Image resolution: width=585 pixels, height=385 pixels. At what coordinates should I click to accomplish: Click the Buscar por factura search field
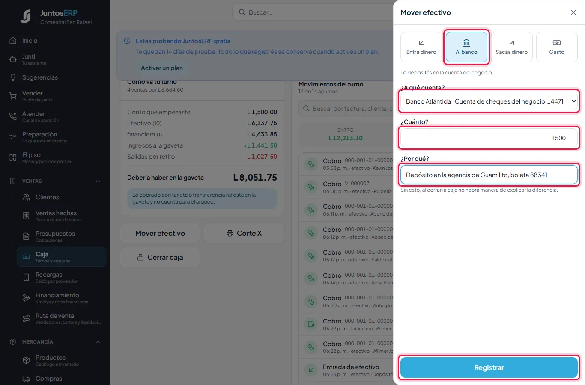(346, 109)
